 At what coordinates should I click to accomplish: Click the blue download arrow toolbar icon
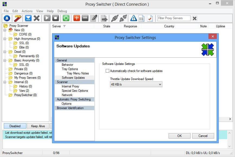28,18
